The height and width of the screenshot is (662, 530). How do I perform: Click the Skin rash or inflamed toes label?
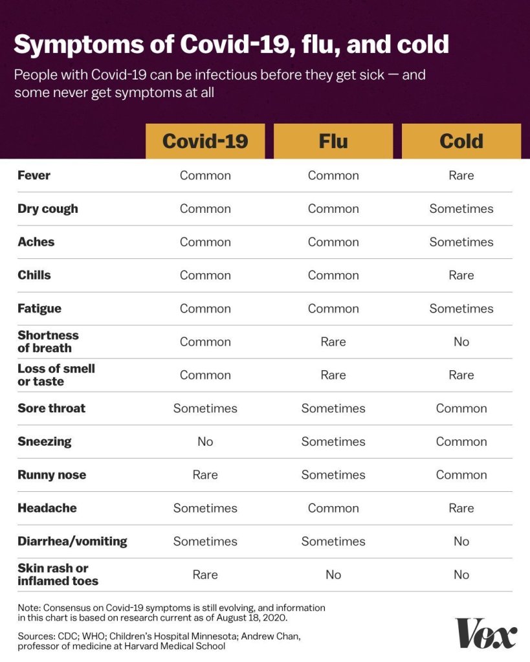58,575
